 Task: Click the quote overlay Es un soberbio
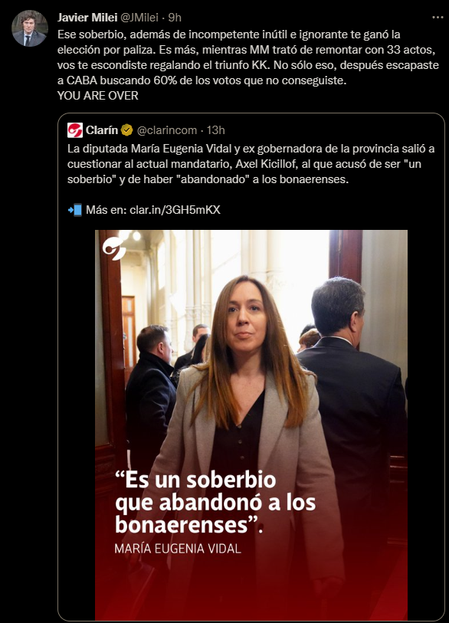coord(215,503)
